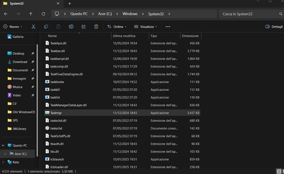284x174 pixels.
Task: Click the TaskApis.dll file icon
Action: tap(47, 43)
